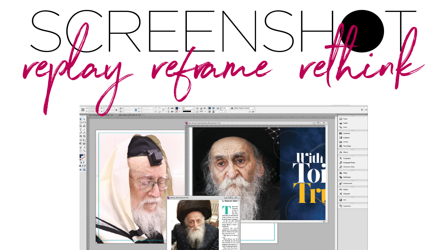The image size is (447, 250).
Task: Select the Gap tool
Action: pos(84,122)
